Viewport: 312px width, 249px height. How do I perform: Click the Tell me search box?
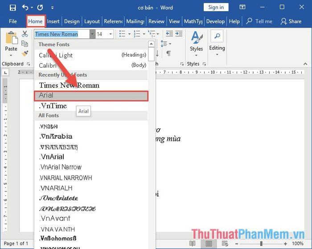click(x=259, y=21)
